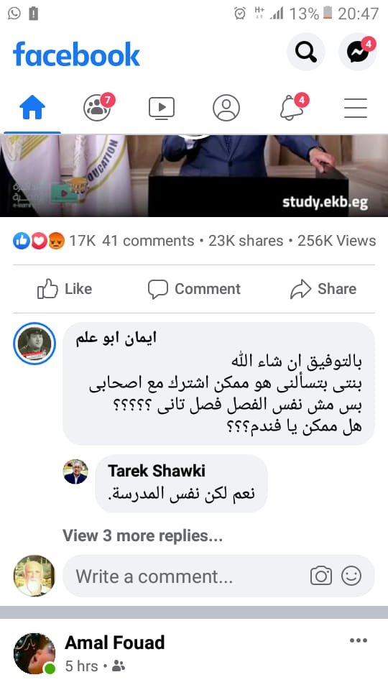Attach photo with camera icon
The width and height of the screenshot is (388, 690).
(x=321, y=576)
